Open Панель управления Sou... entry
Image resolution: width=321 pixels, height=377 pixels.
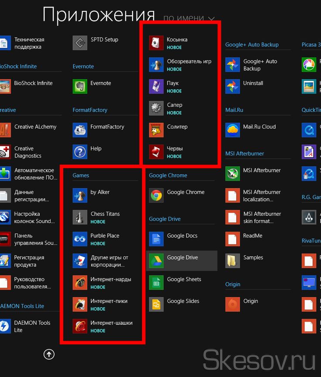click(29, 239)
